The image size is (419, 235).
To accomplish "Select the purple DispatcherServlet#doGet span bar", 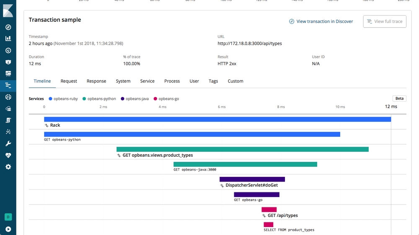I will [252, 179].
